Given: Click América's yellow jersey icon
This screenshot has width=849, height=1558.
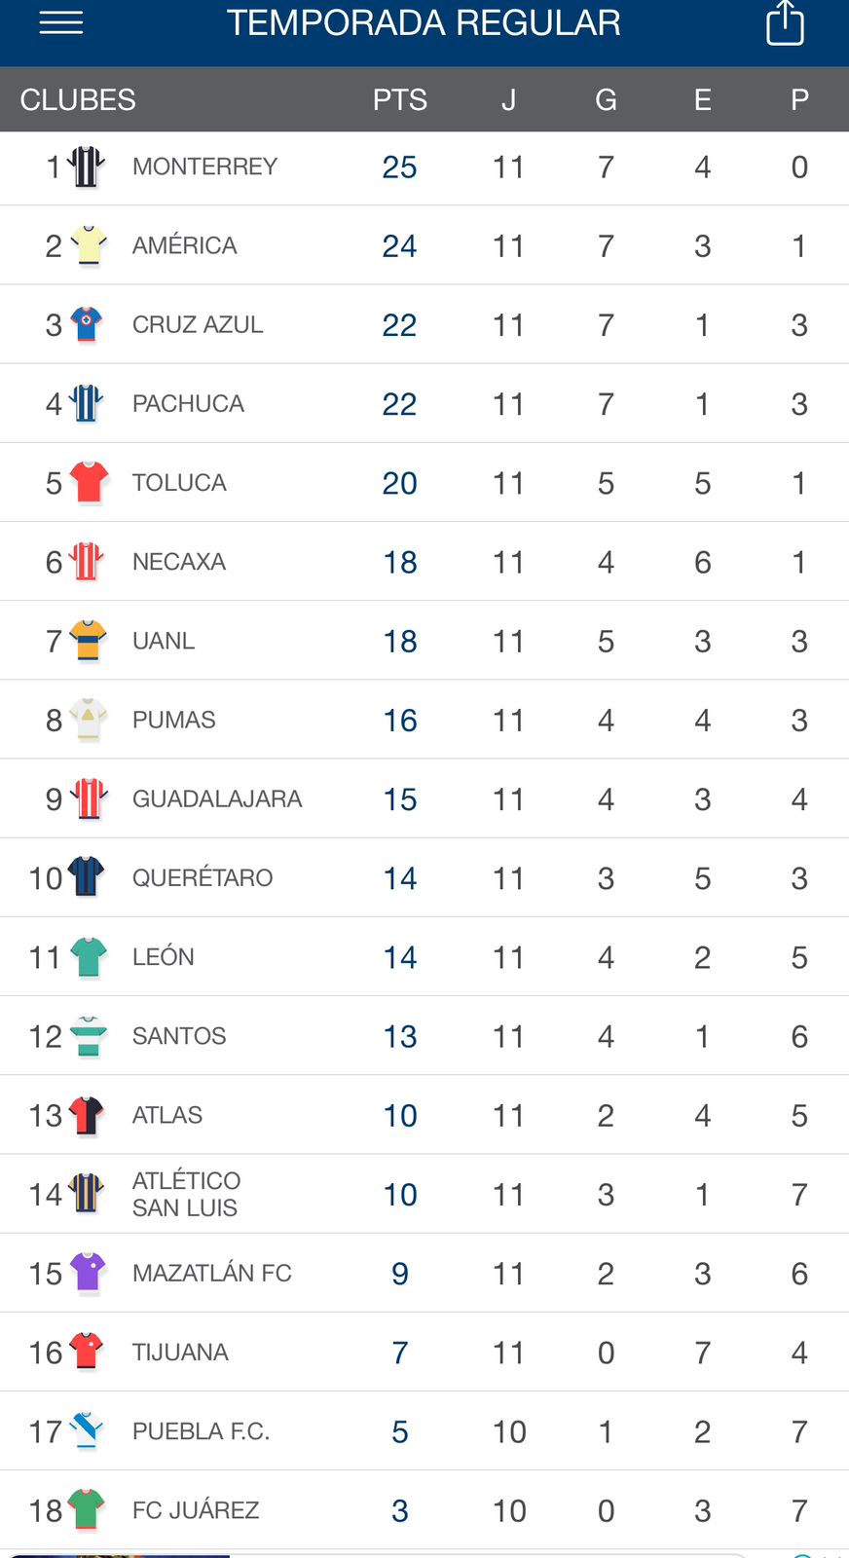Looking at the screenshot, I should 89,245.
